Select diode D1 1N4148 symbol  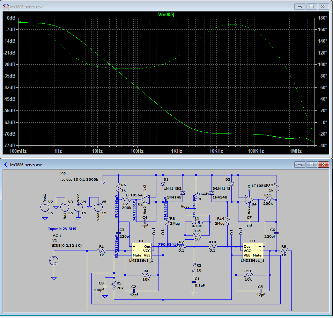point(163,184)
